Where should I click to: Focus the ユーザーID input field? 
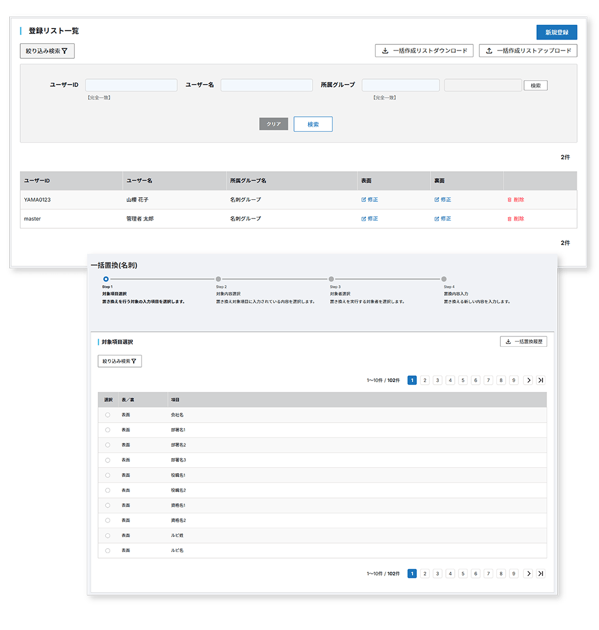[x=131, y=85]
